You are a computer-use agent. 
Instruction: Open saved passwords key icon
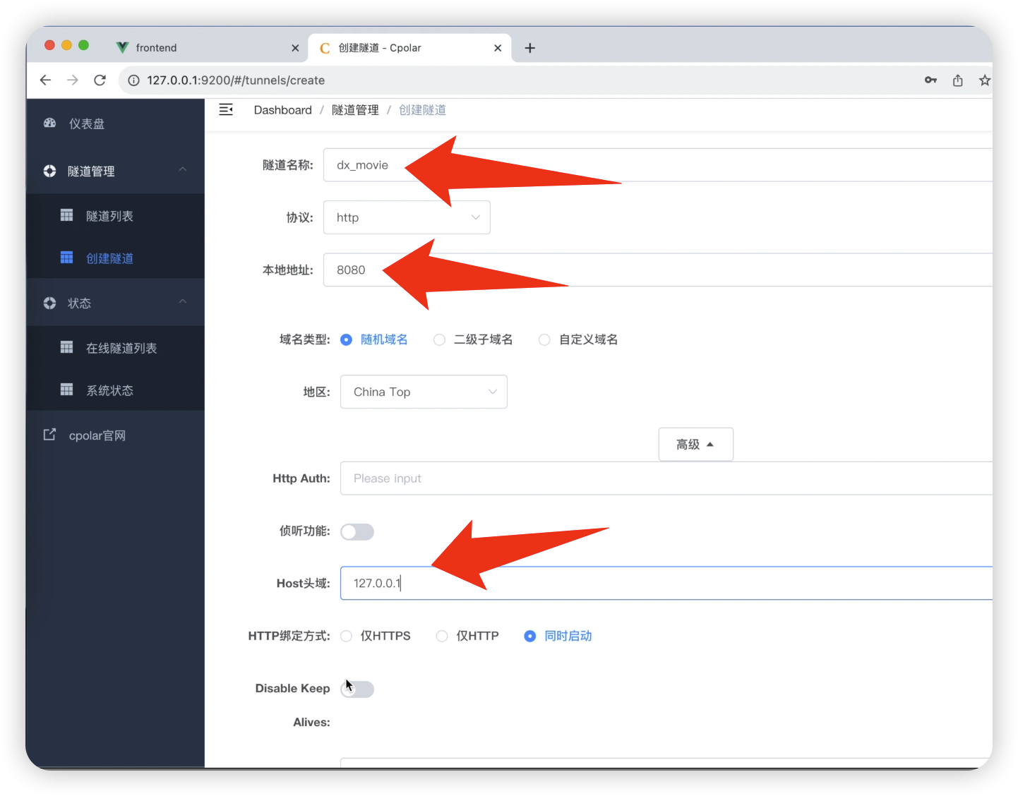[x=930, y=80]
